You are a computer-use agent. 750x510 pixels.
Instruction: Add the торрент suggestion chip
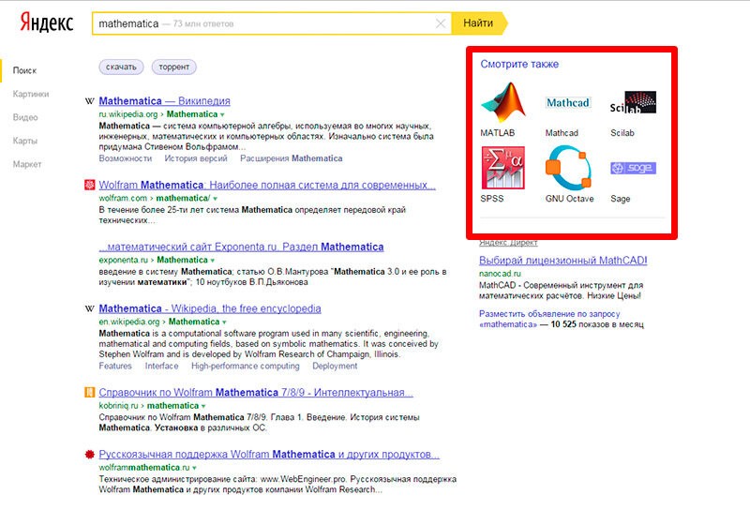click(174, 67)
